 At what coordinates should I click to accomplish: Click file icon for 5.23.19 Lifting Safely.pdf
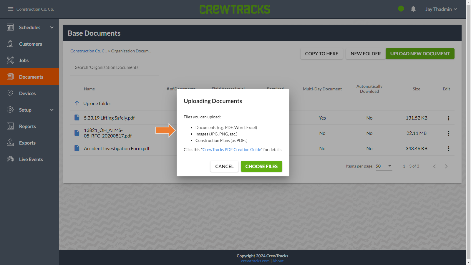(77, 118)
